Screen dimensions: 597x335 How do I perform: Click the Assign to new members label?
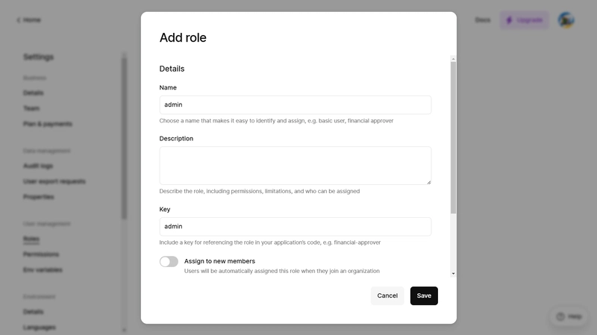pos(219,261)
